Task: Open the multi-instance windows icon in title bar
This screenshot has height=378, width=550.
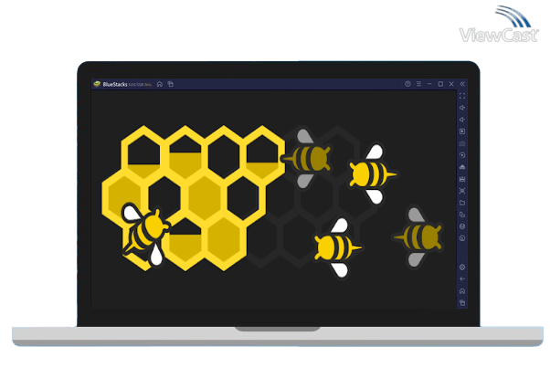Action: click(171, 84)
